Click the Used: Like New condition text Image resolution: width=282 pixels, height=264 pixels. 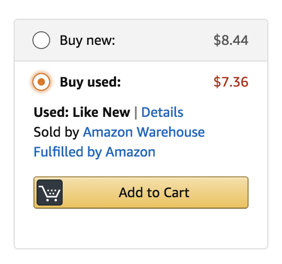pos(82,112)
